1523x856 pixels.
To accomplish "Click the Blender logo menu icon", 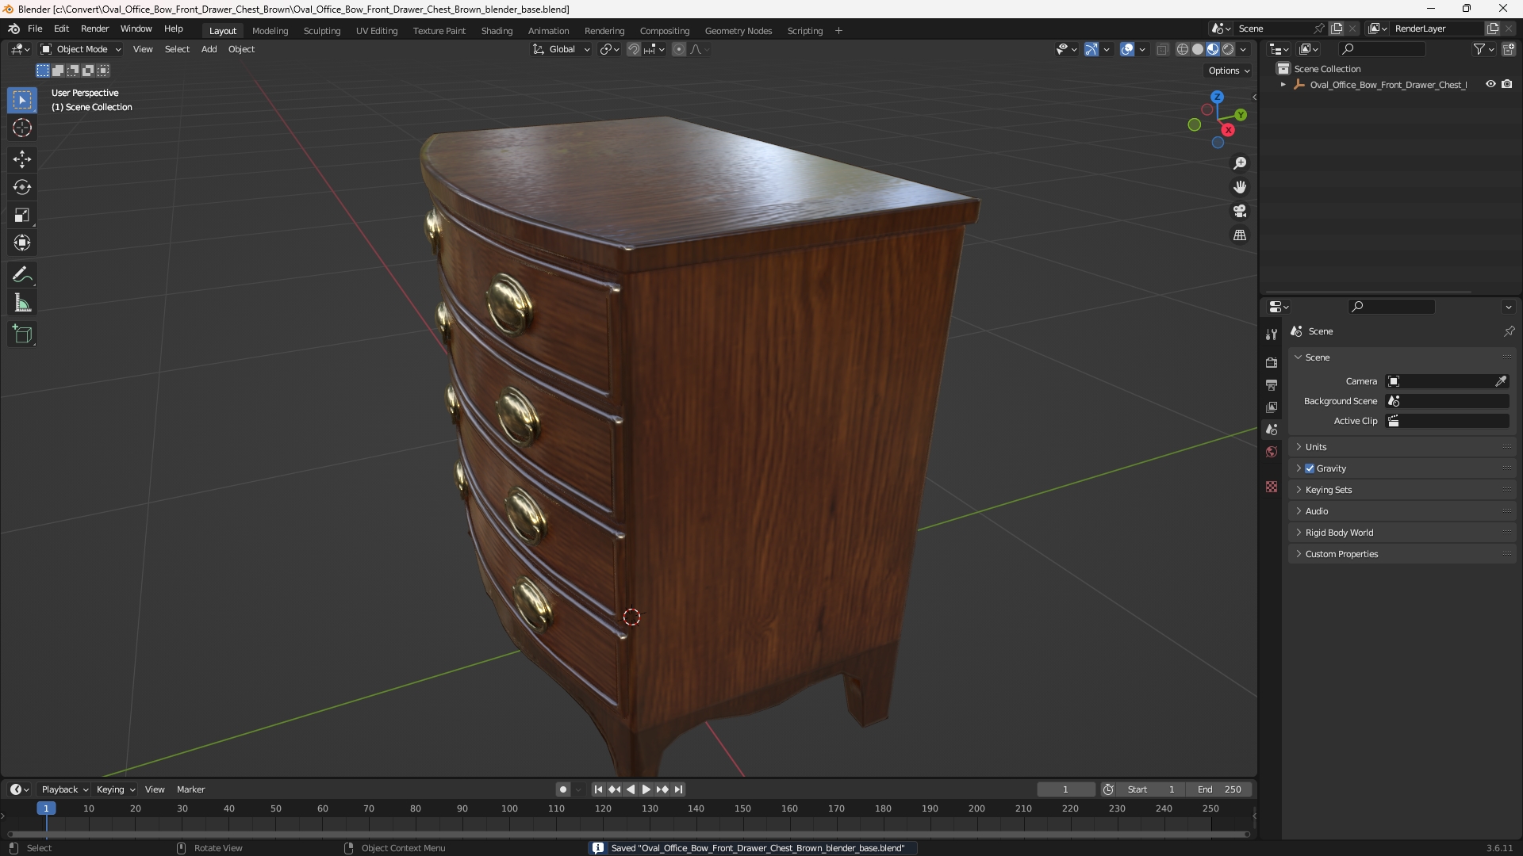I will point(13,29).
